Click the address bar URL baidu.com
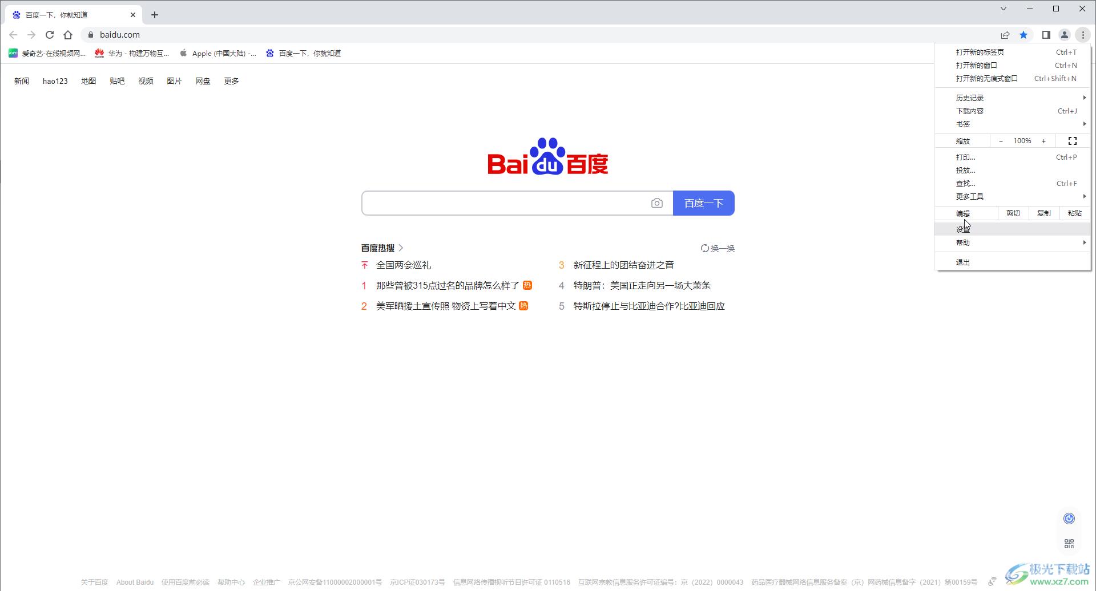This screenshot has height=591, width=1096. pos(120,35)
